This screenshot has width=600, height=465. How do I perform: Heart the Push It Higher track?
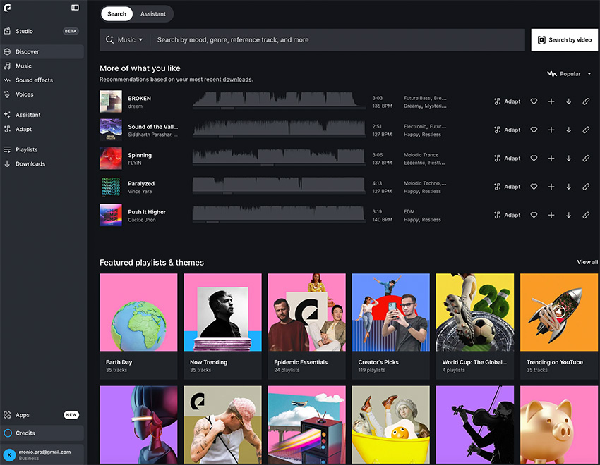[534, 215]
